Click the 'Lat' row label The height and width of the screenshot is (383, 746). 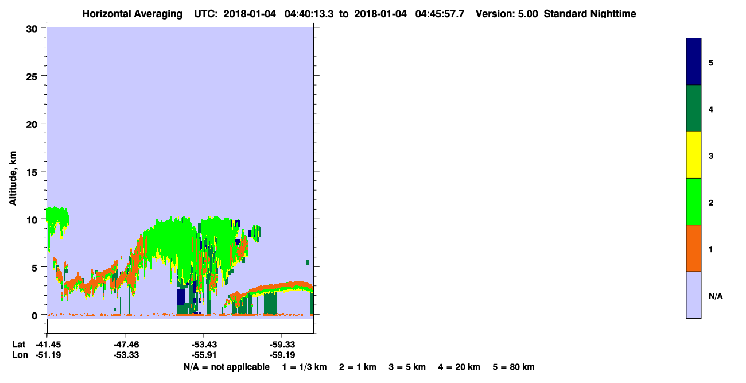[x=18, y=345]
